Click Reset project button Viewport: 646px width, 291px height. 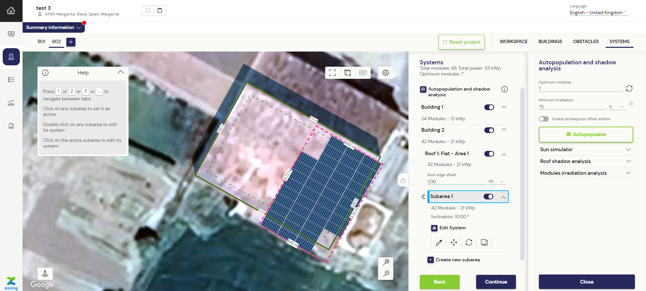point(461,42)
